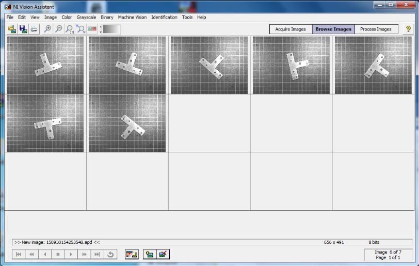Click the add image to browser icon
Viewport: 419px width, 266px height.
pyautogui.click(x=150, y=254)
